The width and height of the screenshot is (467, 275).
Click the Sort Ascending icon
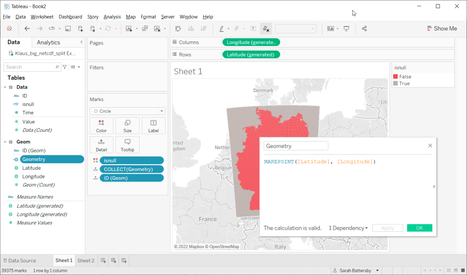[191, 29]
